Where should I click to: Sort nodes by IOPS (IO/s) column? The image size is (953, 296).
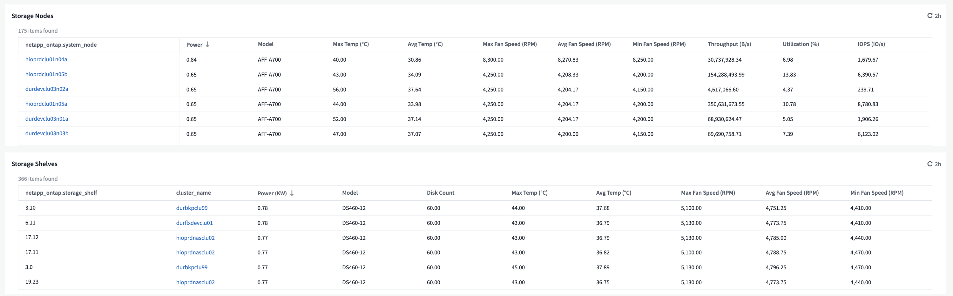click(871, 44)
